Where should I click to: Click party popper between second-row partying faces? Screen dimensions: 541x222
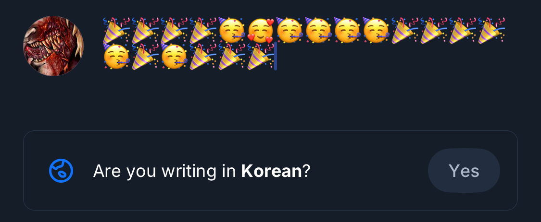coord(145,56)
